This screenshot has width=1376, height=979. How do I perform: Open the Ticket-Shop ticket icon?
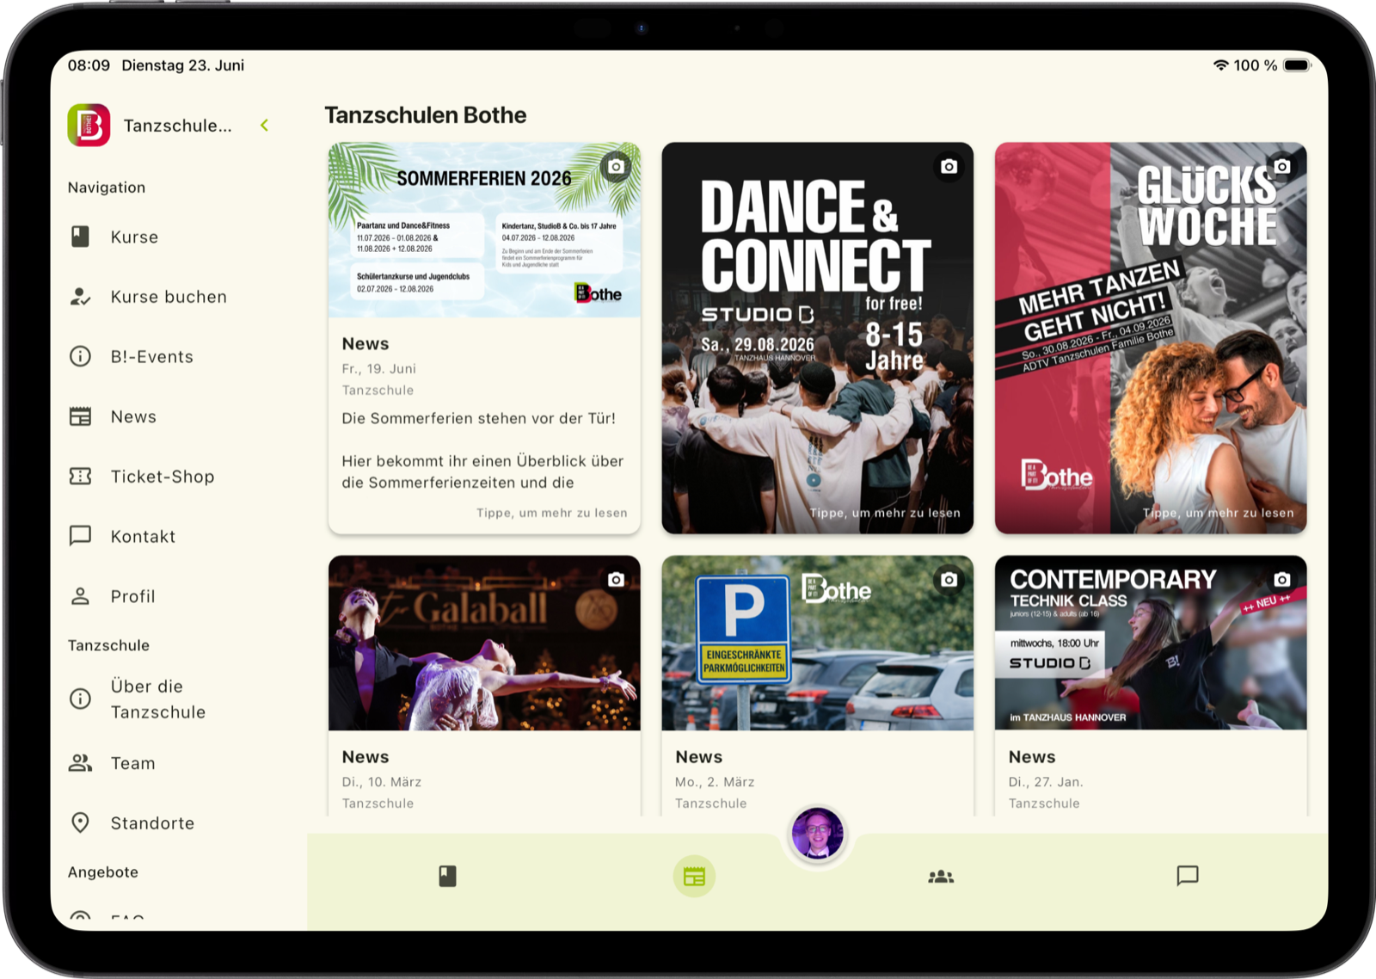pyautogui.click(x=80, y=476)
